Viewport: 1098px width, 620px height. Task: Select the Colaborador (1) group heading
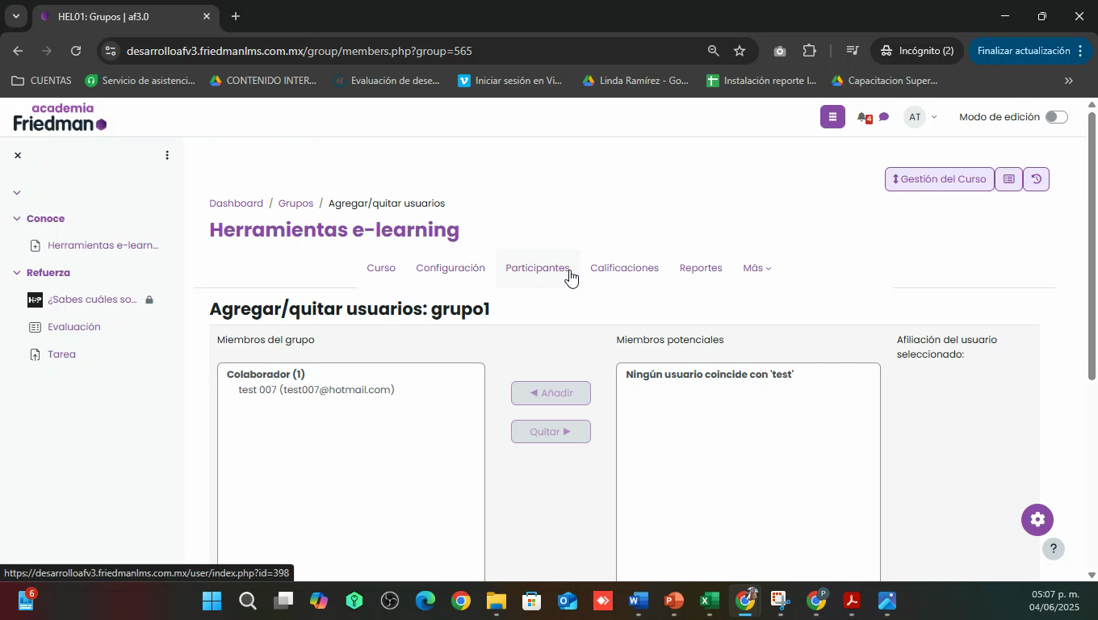click(x=266, y=375)
